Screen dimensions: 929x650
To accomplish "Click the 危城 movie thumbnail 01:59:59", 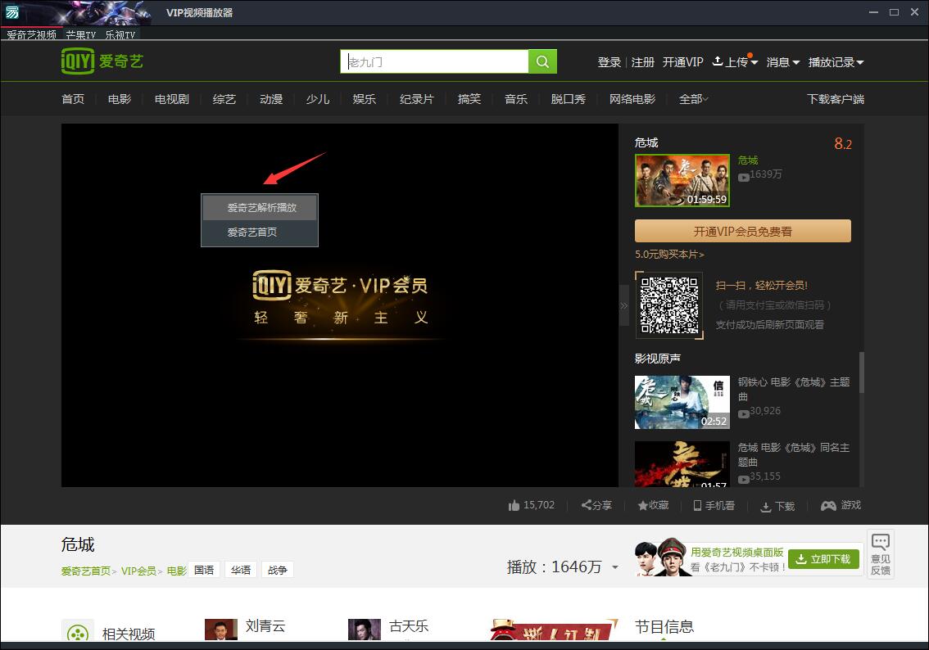I will coord(682,181).
